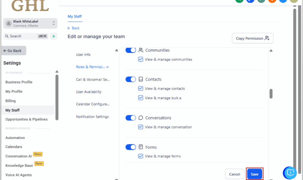303x180 pixels.
Task: Expand the Blank WhiteLabel account switcher
Action: pos(54,23)
